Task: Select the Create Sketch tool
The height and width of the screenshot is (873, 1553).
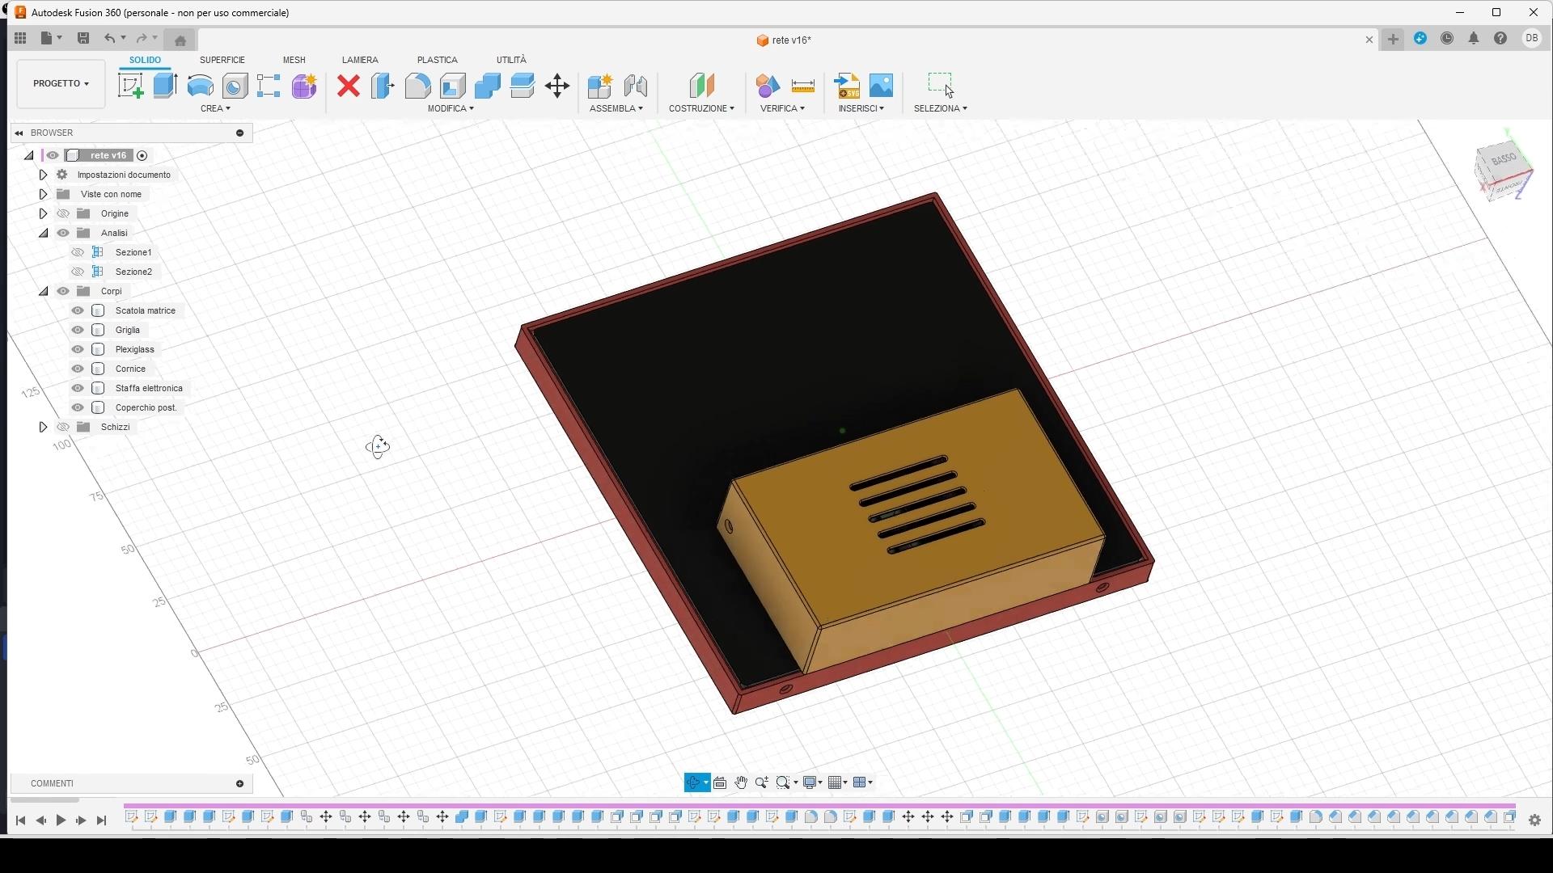Action: (130, 86)
